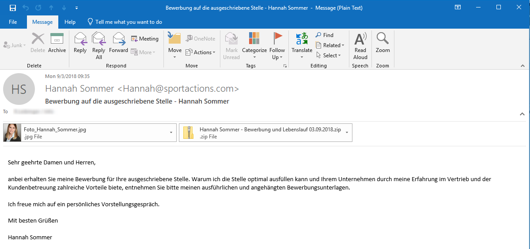Forward this message
The image size is (530, 249).
tap(118, 43)
